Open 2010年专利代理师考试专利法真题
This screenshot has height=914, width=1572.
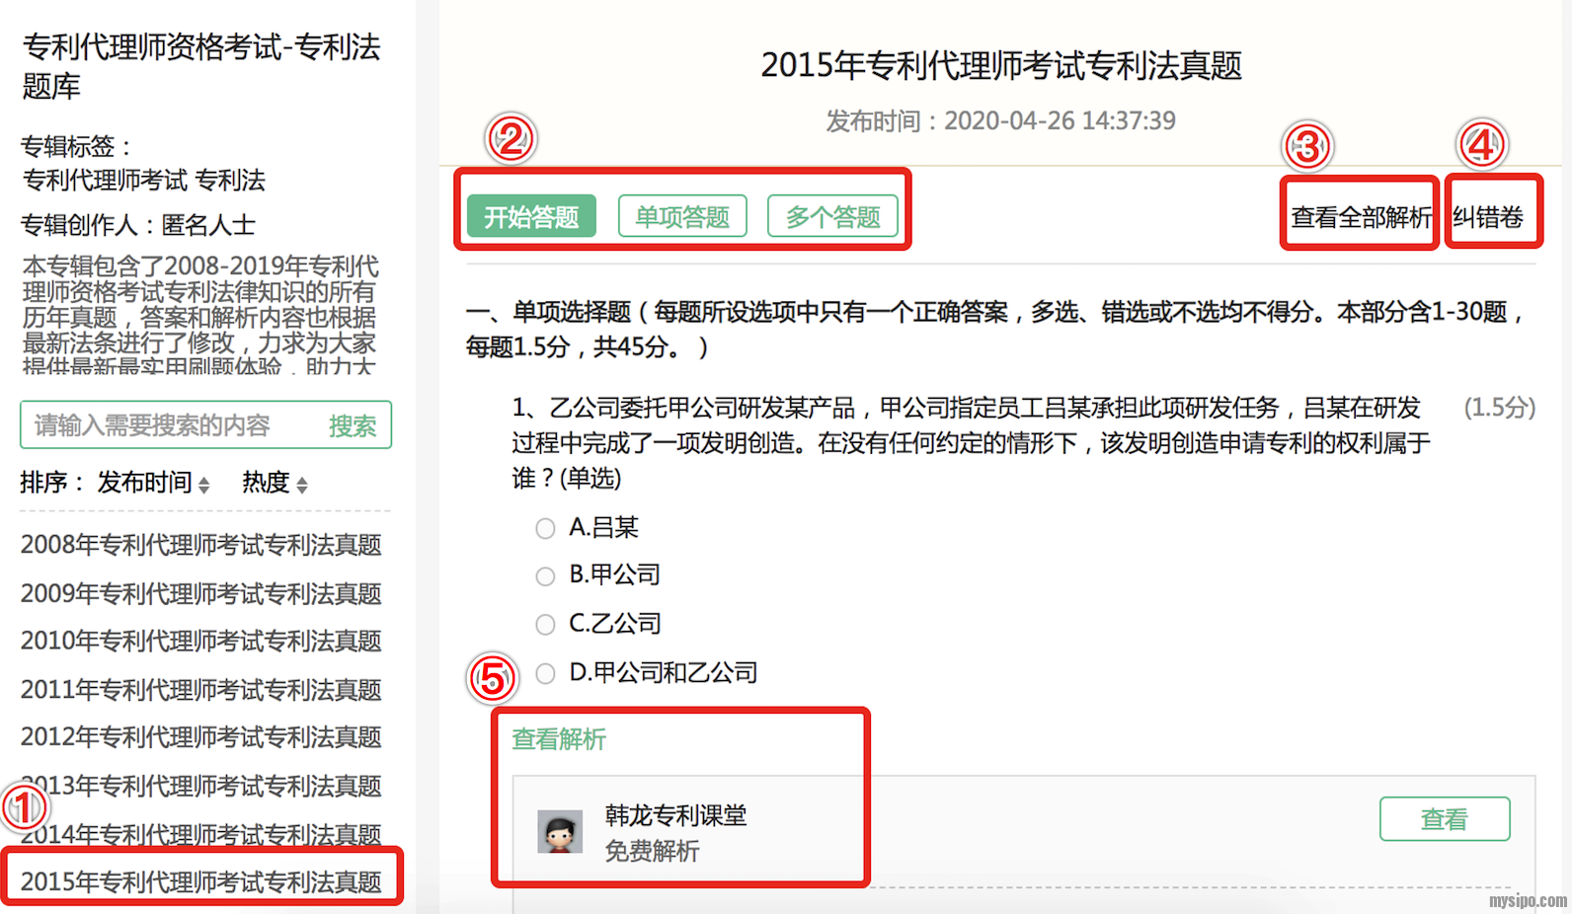pyautogui.click(x=200, y=642)
